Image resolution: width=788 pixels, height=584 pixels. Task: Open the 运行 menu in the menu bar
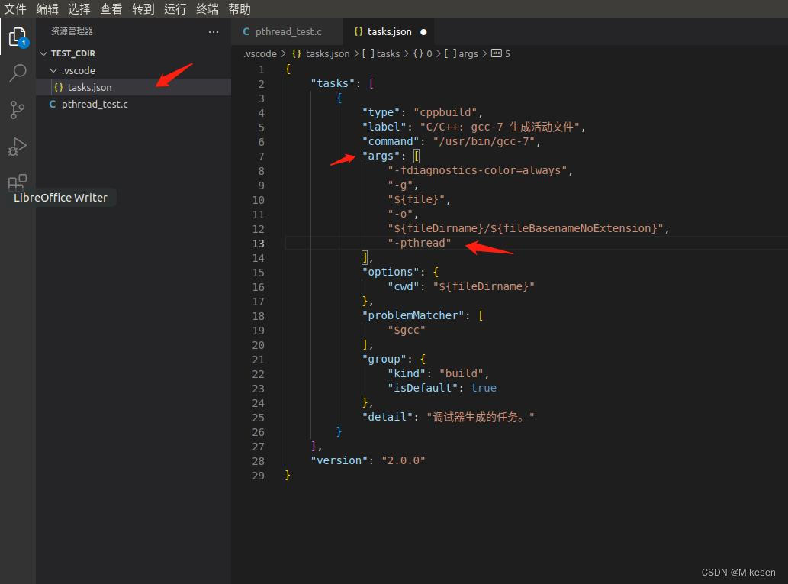click(175, 9)
